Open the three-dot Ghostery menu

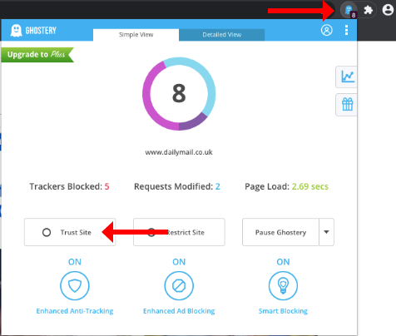pos(346,30)
